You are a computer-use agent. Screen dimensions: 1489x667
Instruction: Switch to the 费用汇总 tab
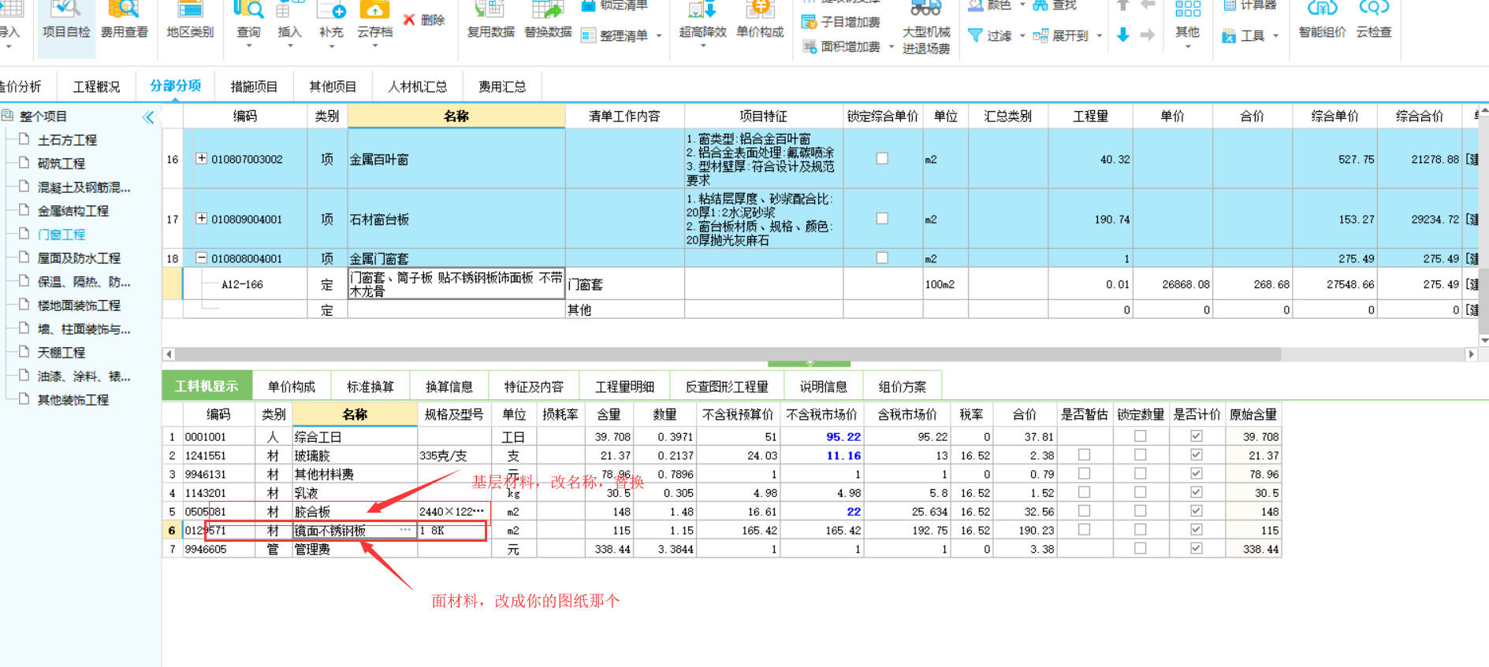tap(502, 87)
